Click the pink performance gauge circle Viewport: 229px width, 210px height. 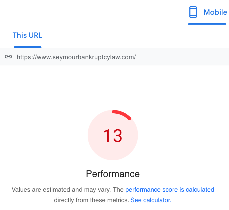point(113,135)
